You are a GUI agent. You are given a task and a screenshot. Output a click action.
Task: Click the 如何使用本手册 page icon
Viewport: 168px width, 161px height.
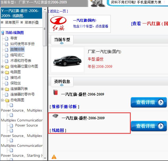7,44
